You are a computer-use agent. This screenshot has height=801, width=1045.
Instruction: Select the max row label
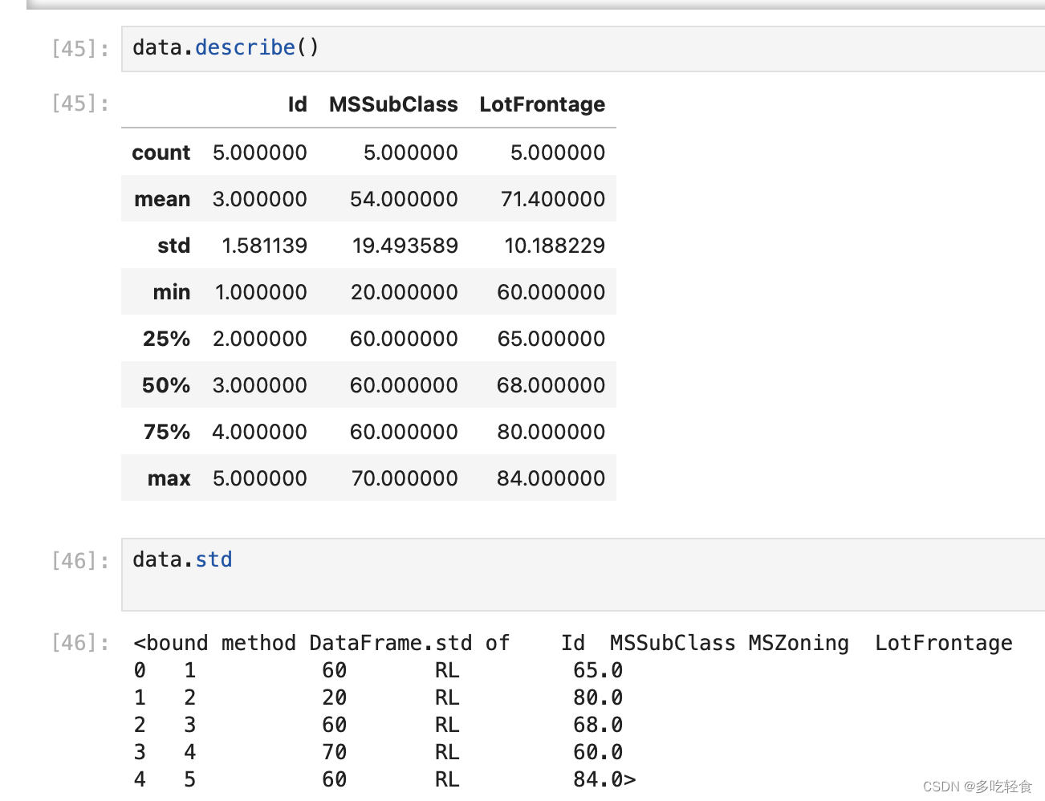pos(169,478)
